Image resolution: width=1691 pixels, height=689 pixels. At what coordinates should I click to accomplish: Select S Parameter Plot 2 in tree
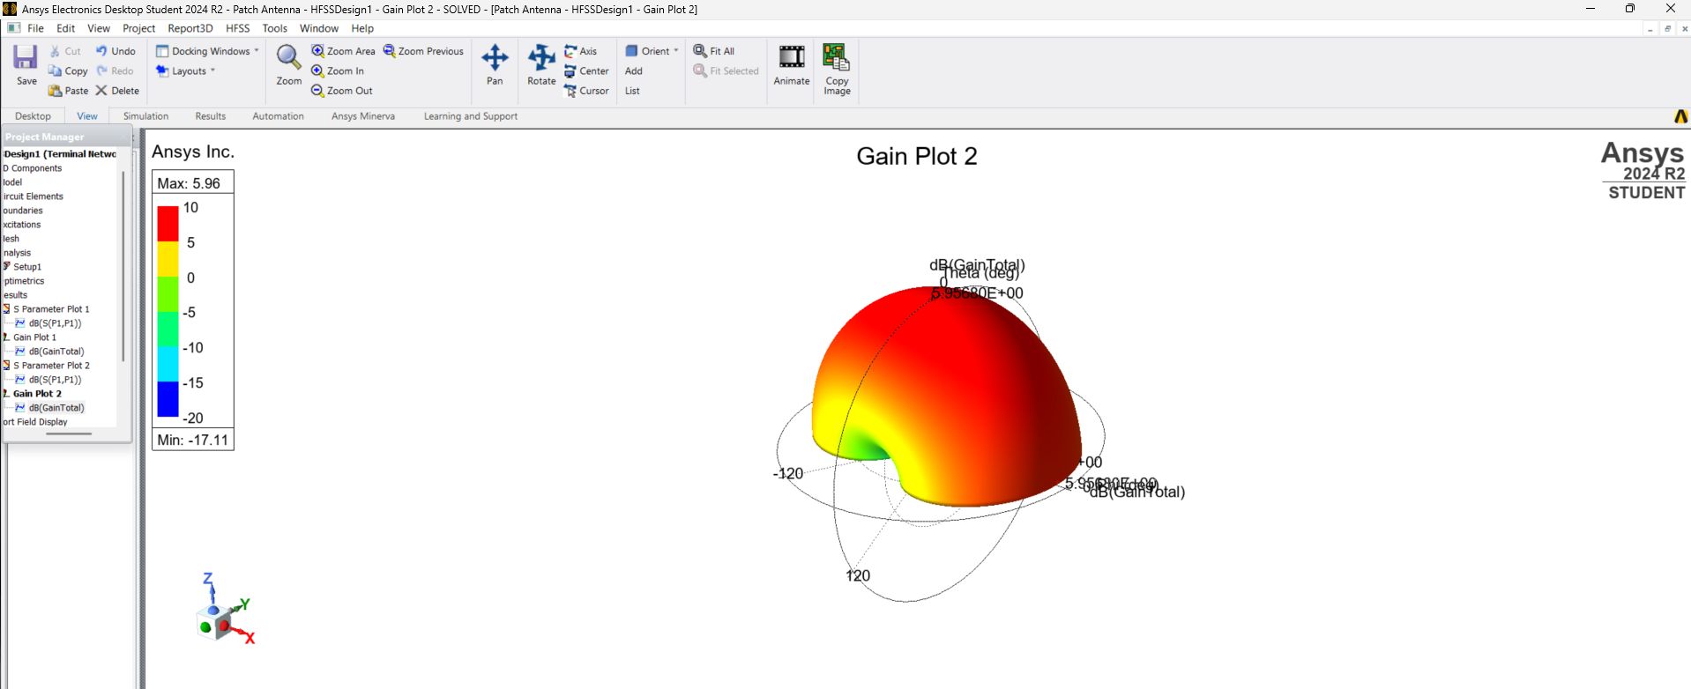[51, 366]
